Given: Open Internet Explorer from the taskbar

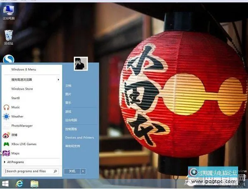Looking at the screenshot, I should 19,183.
